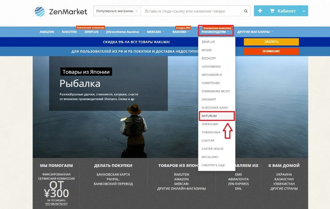Click the АВИАПОЧТА delivery text

point(238,179)
